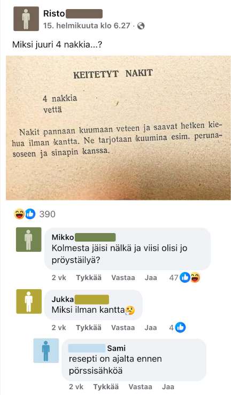Open Mikko's green avatar
This screenshot has height=395, width=249.
(29, 239)
